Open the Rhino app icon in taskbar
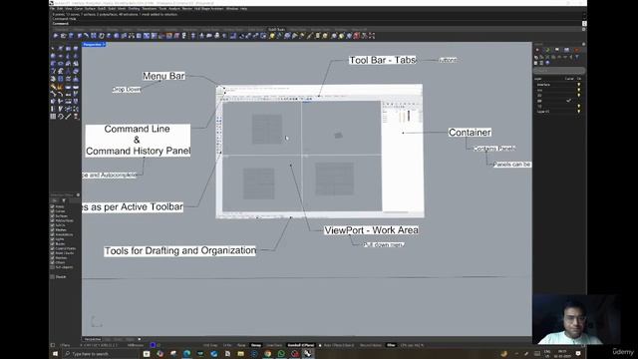 point(307,354)
